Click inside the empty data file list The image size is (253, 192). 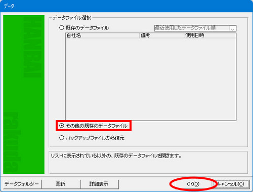point(151,79)
